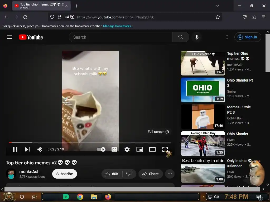Screen dimensions: 270x202
Task: Open Memes I Stole Pt: 3 thumbnail
Action: coord(203,117)
